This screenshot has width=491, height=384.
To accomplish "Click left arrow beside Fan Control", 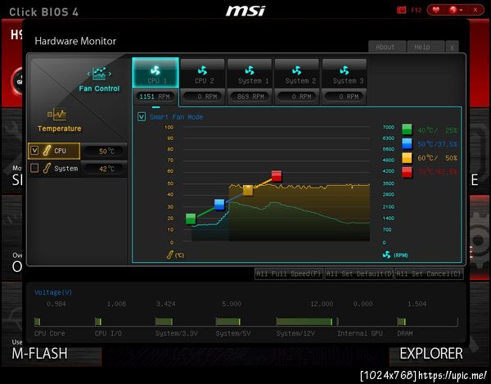I will [x=88, y=74].
